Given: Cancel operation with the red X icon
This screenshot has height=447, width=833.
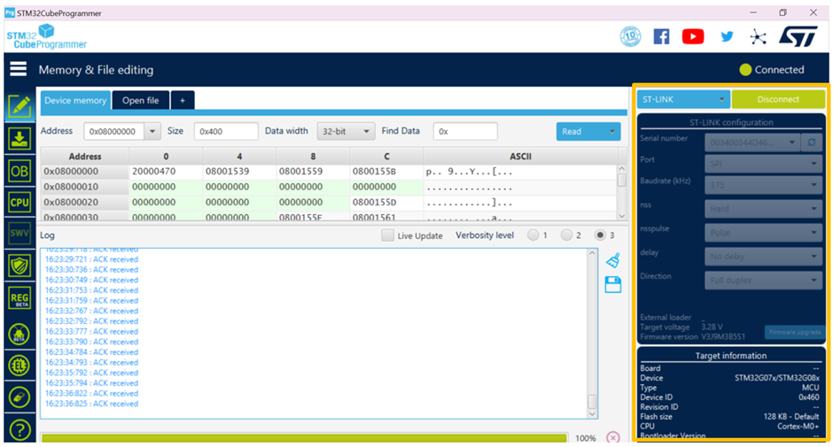Looking at the screenshot, I should point(613,437).
